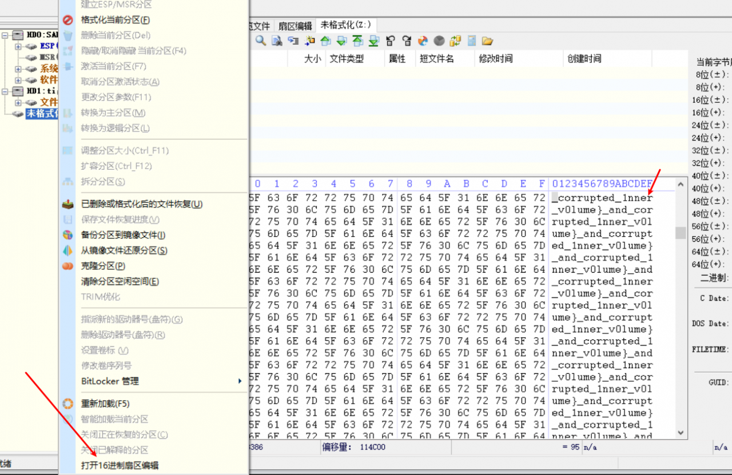
Task: Select the MSR partition in the tree
Action: click(x=48, y=58)
